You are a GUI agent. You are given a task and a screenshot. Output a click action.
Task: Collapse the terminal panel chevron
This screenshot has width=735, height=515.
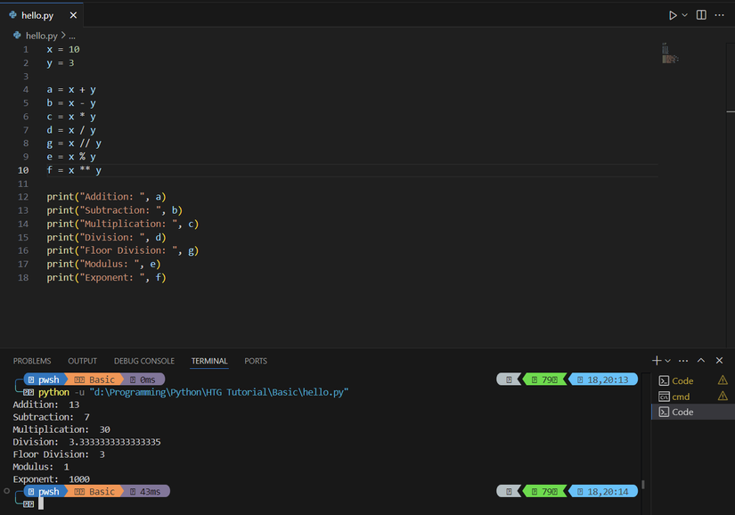(x=700, y=361)
